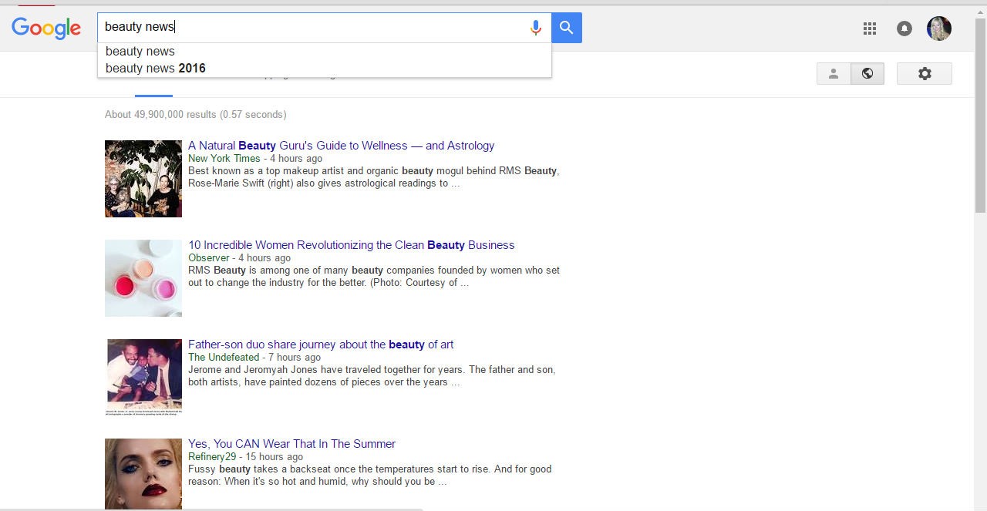Open Google notifications bell
The image size is (987, 511).
click(904, 29)
